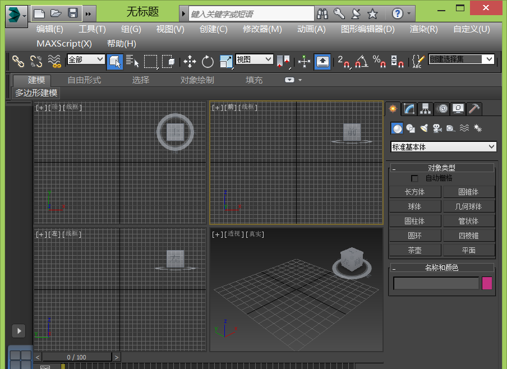This screenshot has height=369, width=507.
Task: Open the Subscription Center key icon
Action: (x=339, y=13)
